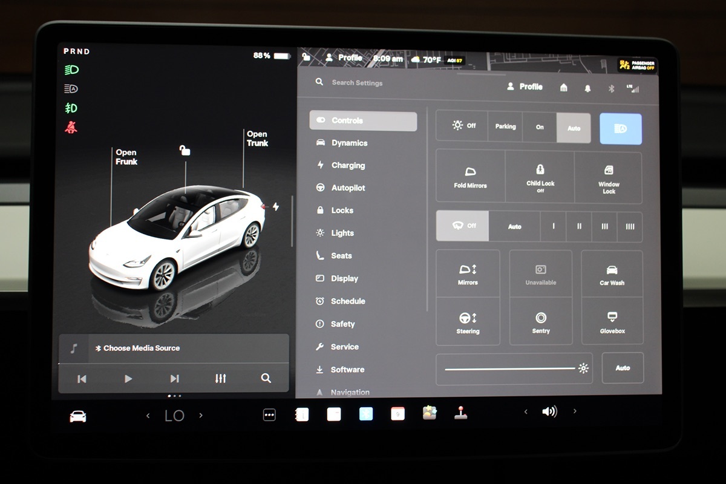Image resolution: width=726 pixels, height=484 pixels.
Task: Tap the Mirrors adjustment icon
Action: pyautogui.click(x=468, y=270)
